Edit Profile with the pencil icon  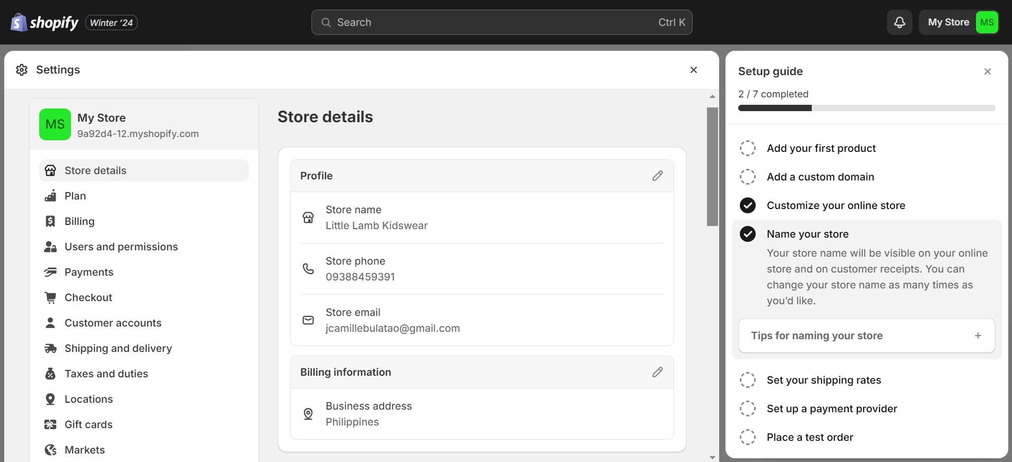[658, 176]
